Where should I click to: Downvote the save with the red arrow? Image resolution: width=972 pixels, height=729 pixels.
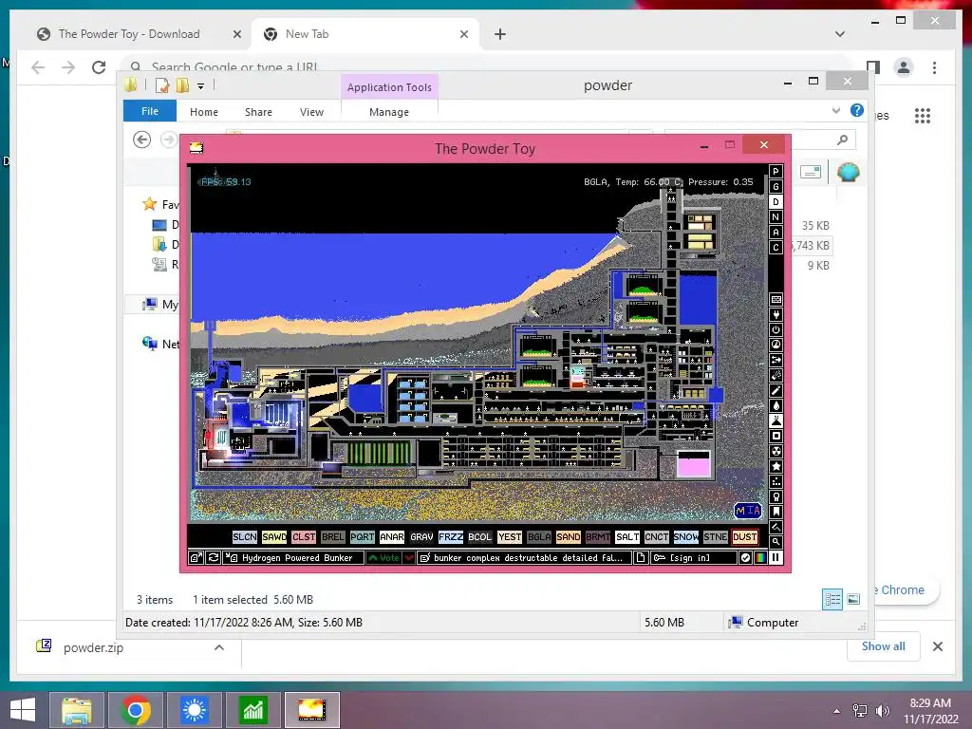point(409,558)
